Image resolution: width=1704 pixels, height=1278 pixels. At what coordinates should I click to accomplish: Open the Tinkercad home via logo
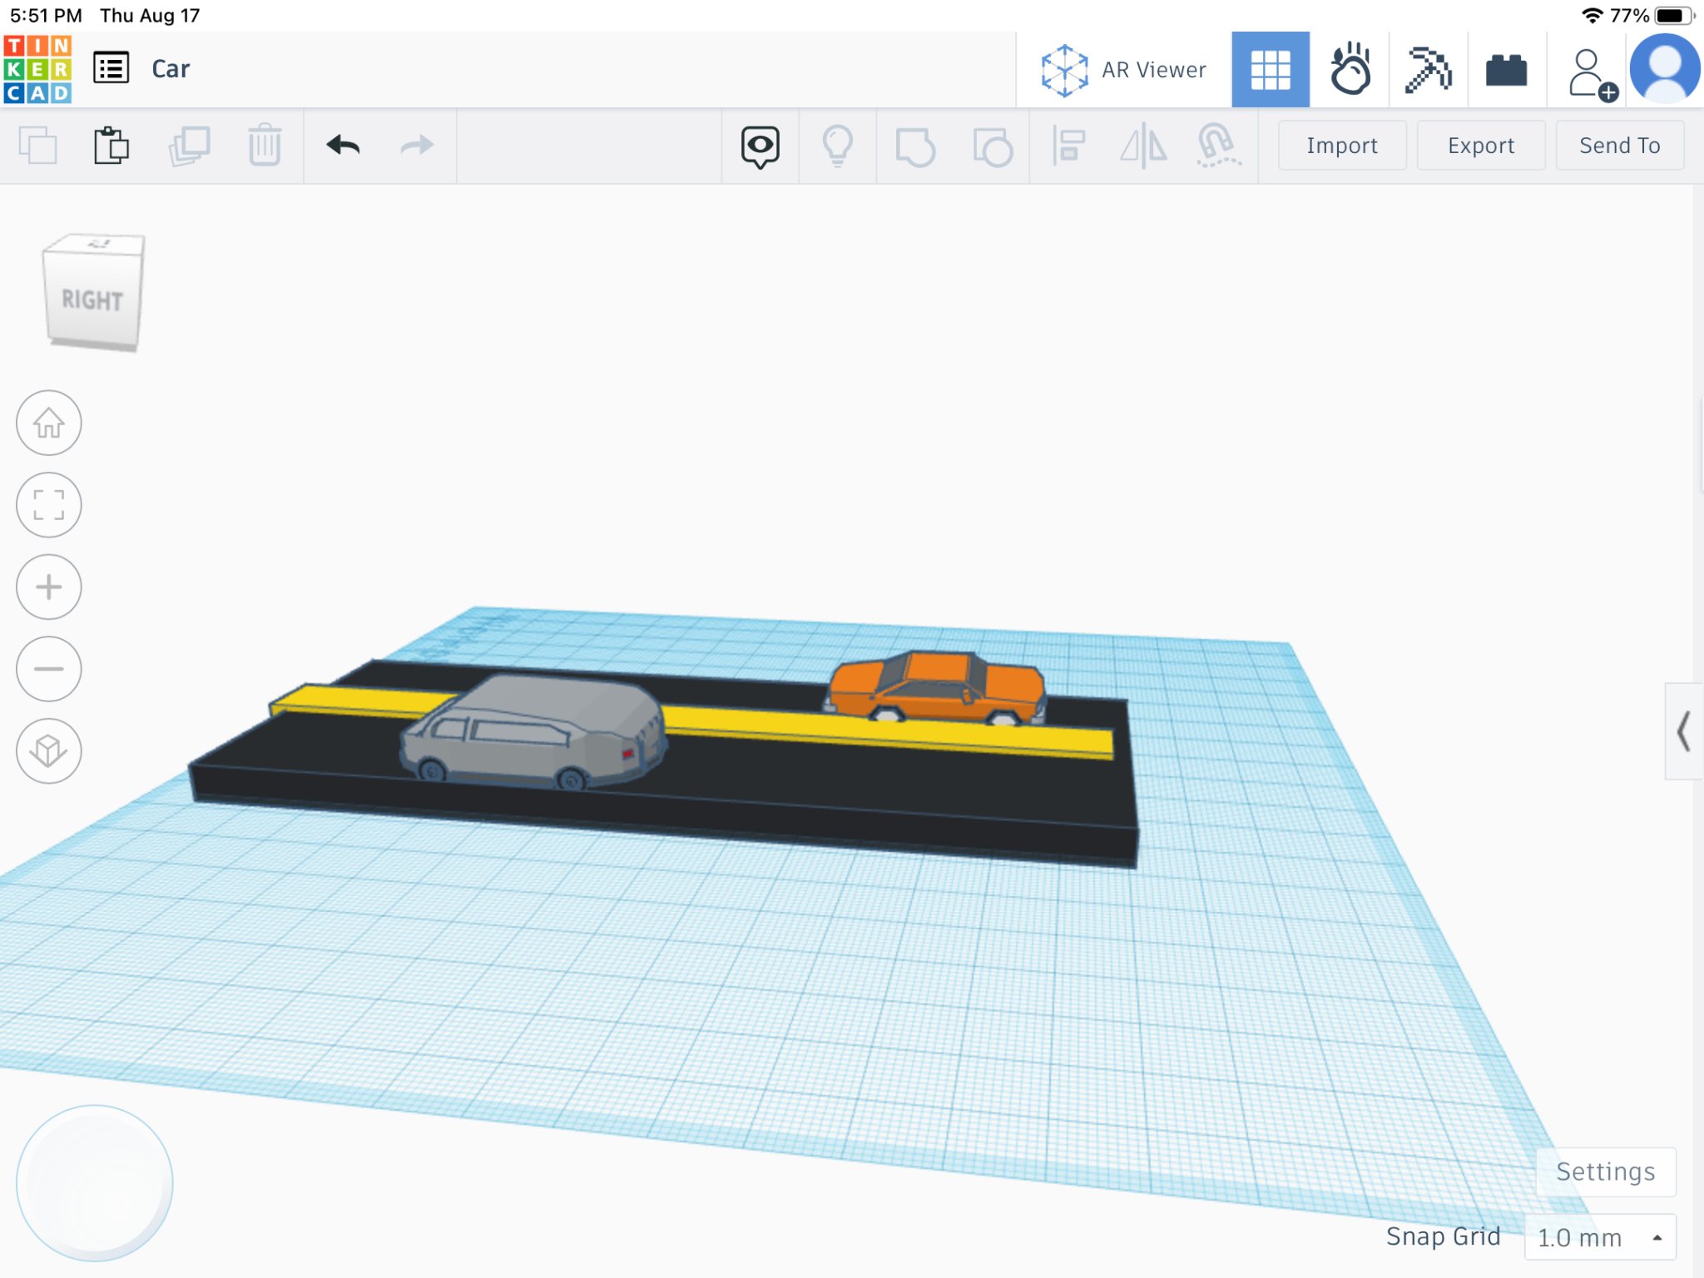tap(39, 67)
